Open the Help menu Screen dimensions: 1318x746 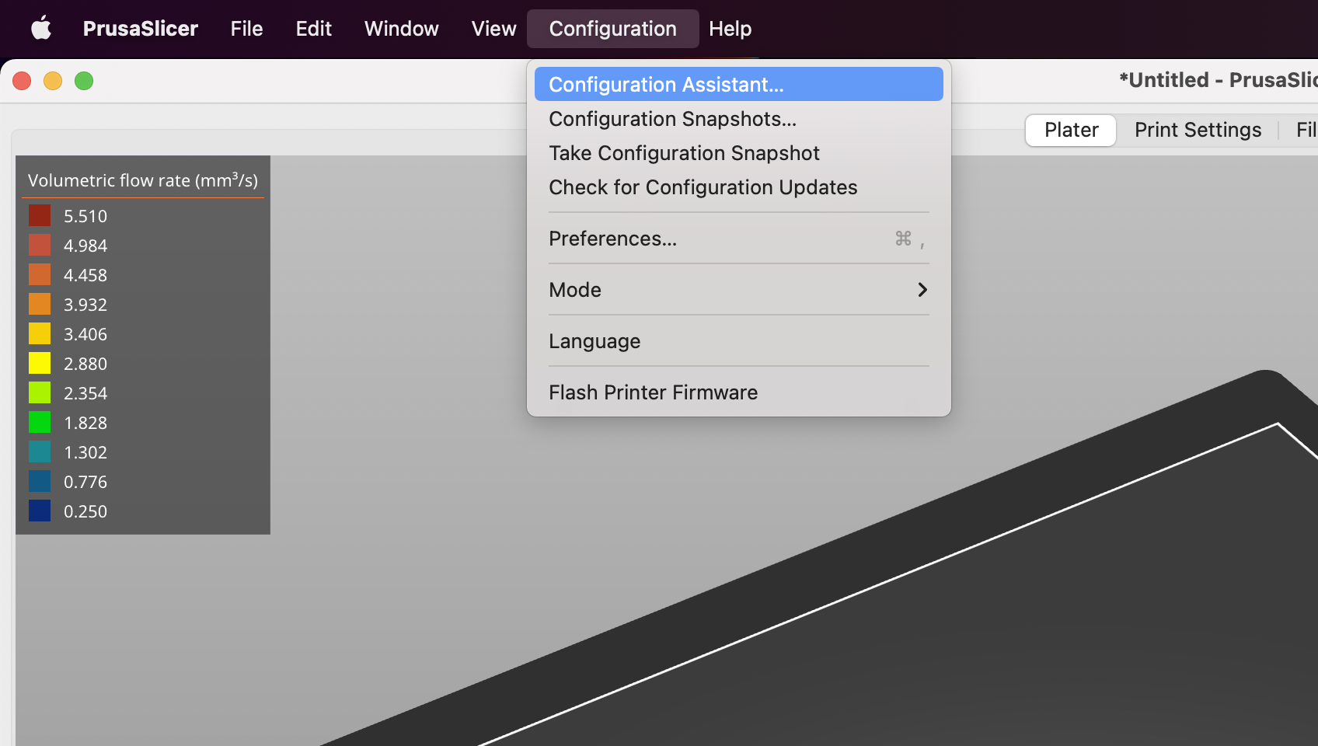click(730, 29)
